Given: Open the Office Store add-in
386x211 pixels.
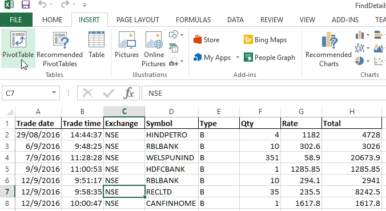Looking at the screenshot, I should 206,40.
